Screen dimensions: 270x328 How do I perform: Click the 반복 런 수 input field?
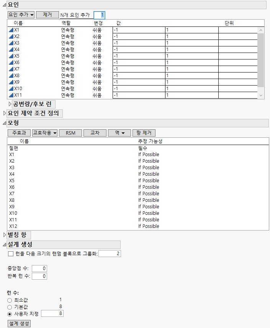click(39, 276)
